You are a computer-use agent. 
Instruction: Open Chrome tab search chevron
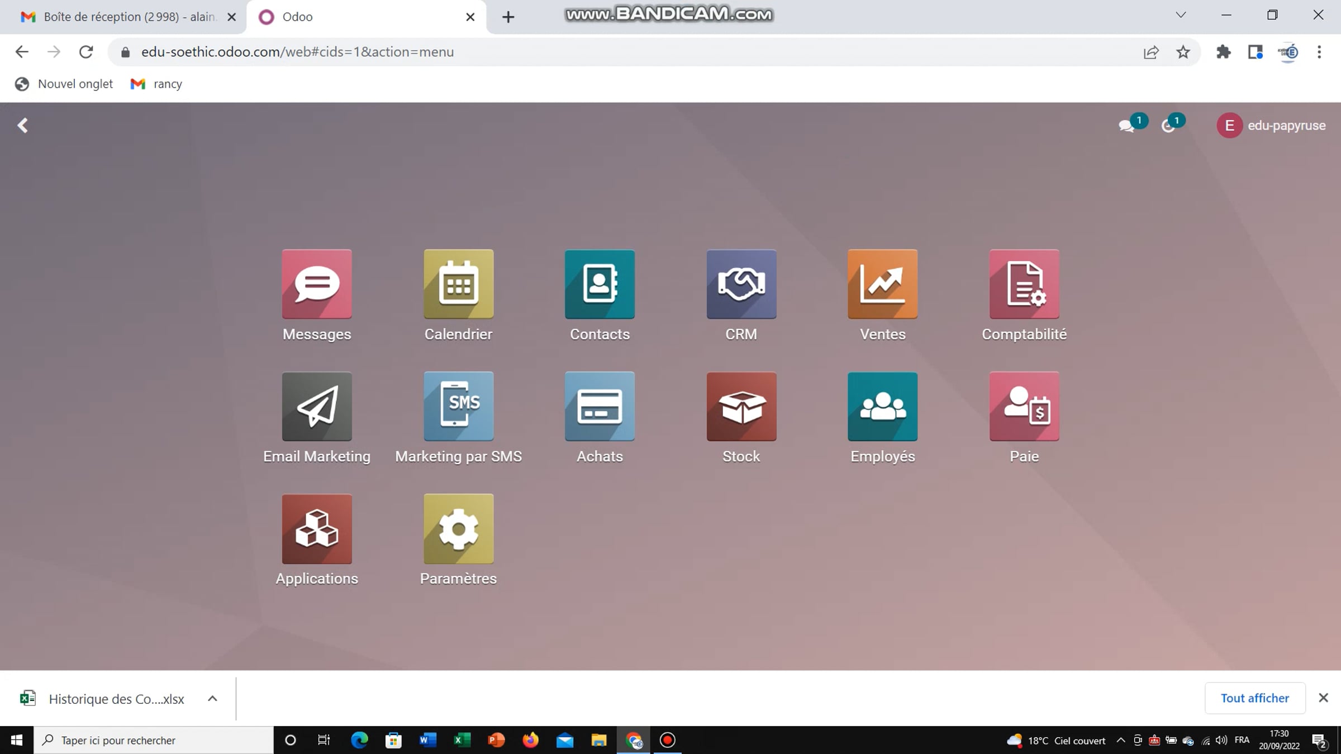(1181, 16)
